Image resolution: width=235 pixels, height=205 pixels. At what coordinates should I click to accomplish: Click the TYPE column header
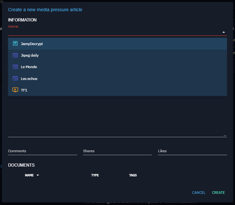(x=95, y=175)
